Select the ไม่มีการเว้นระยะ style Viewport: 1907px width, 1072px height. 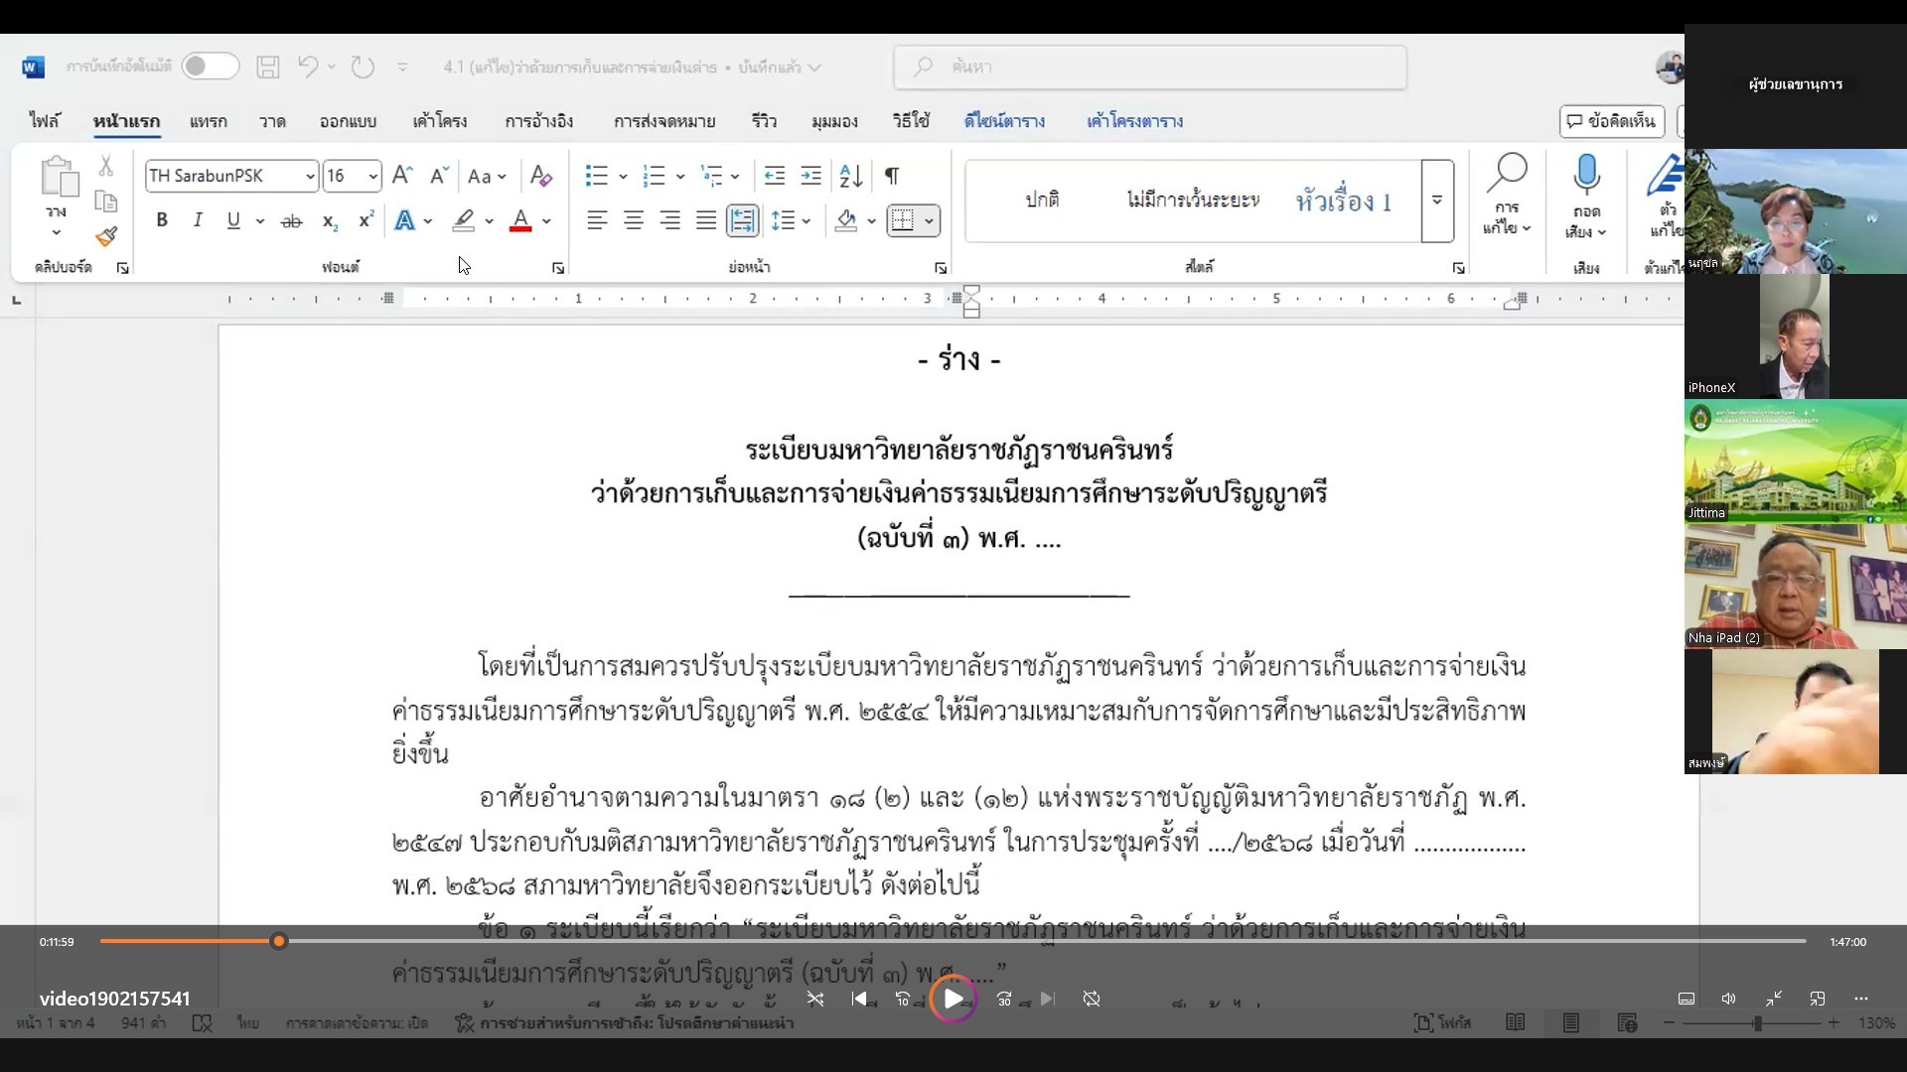coord(1193,201)
